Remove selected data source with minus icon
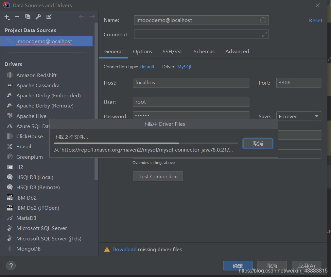This screenshot has height=277, width=331. [x=17, y=17]
